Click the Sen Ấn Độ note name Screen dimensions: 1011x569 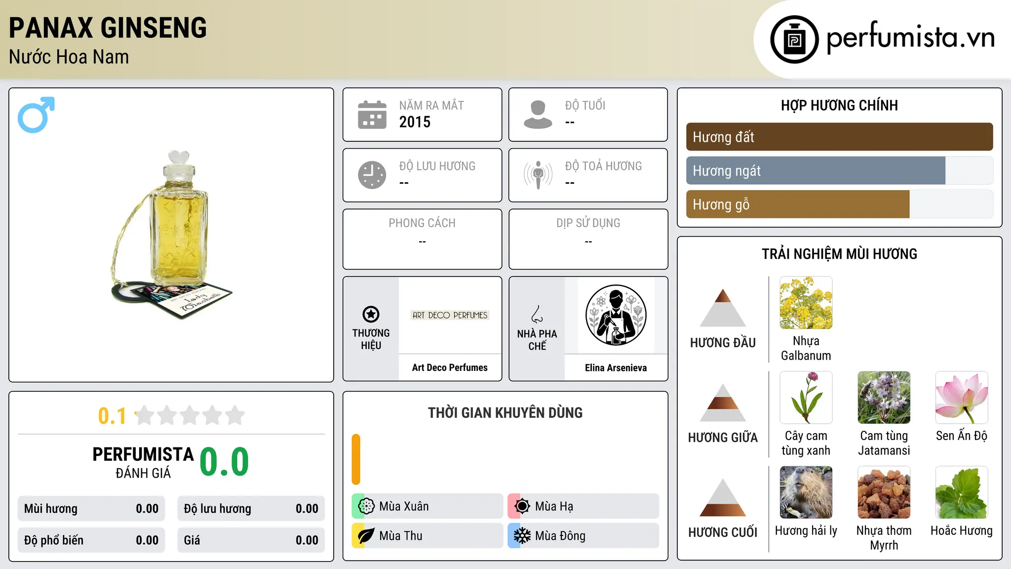click(x=962, y=435)
